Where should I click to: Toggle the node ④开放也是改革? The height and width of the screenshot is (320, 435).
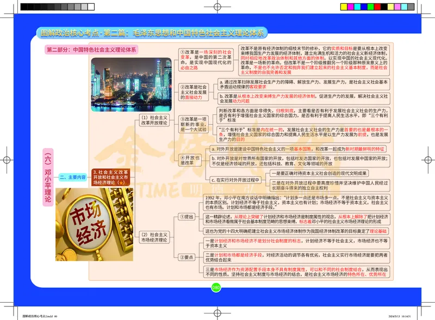click(x=189, y=159)
